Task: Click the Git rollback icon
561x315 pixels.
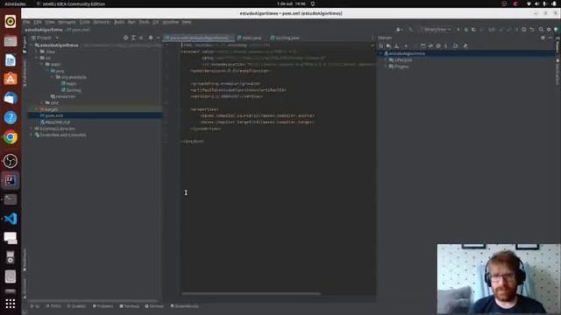Action: [x=532, y=30]
